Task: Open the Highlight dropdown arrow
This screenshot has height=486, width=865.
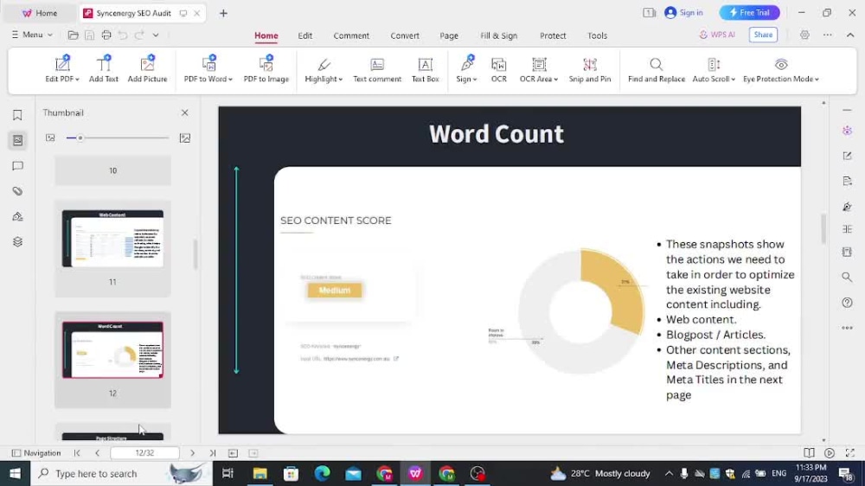Action: tap(340, 80)
